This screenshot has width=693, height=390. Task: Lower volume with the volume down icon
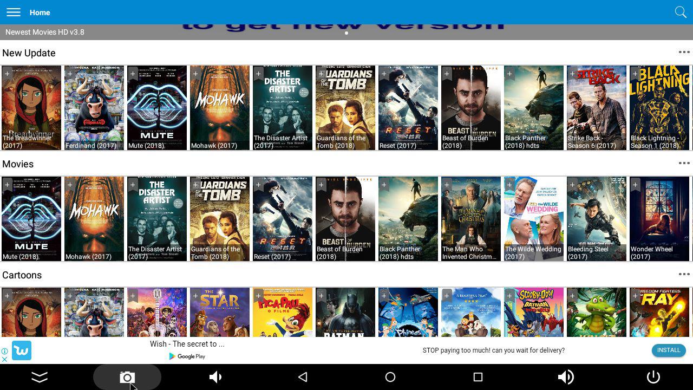point(215,377)
